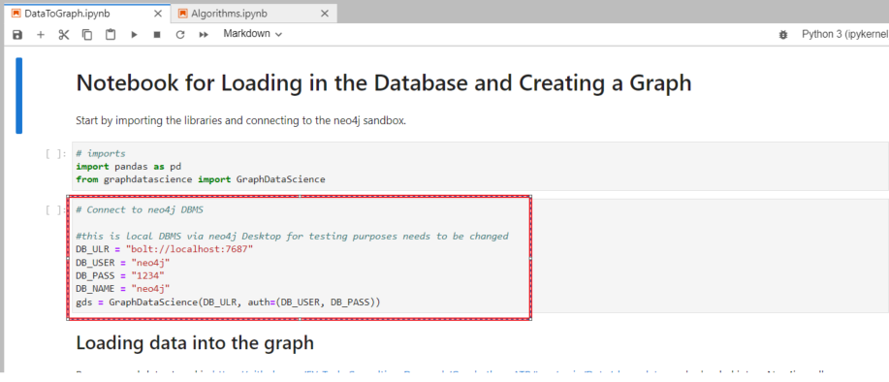889x382 pixels.
Task: Interrupt the kernel with the stop icon
Action: 157,35
